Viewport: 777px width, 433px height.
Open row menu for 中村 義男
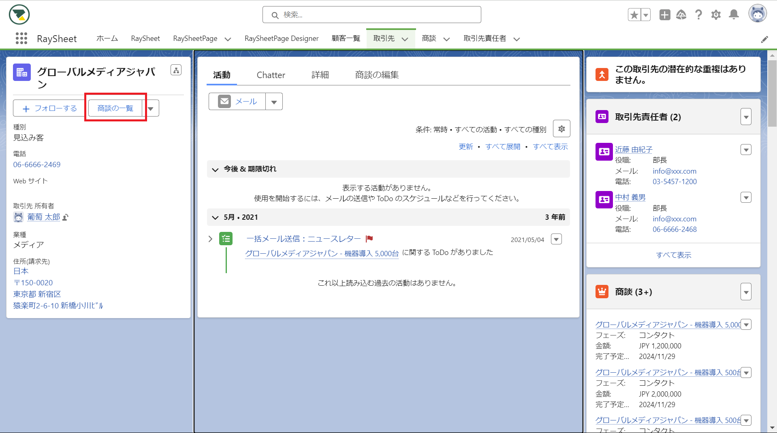click(x=746, y=197)
